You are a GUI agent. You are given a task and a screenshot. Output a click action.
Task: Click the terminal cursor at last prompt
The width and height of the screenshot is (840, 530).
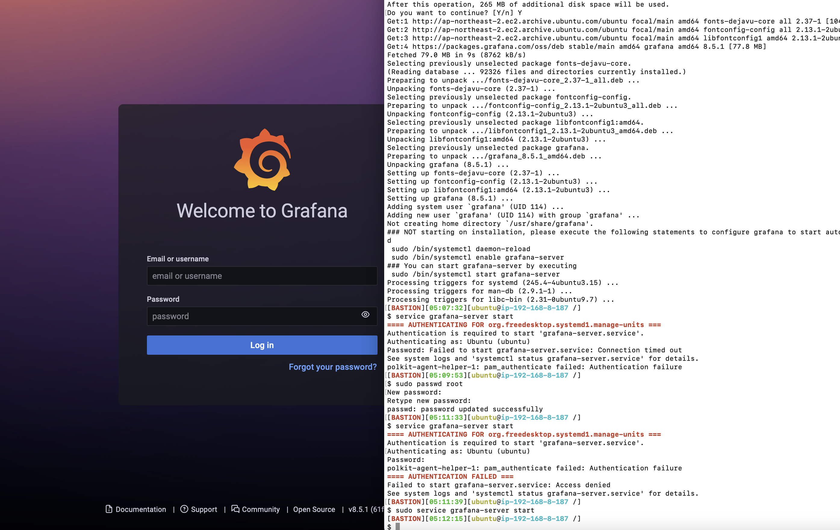[x=397, y=526]
